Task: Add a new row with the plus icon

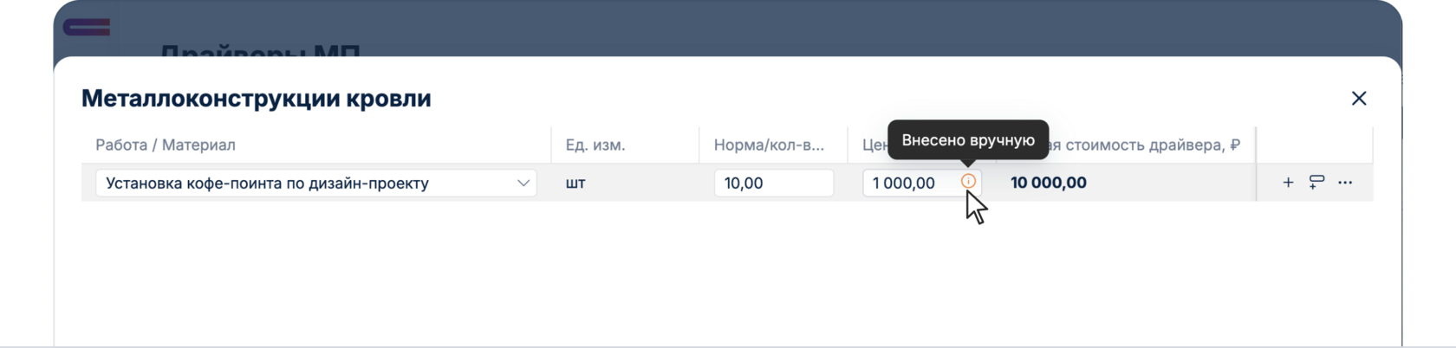Action: click(x=1288, y=183)
